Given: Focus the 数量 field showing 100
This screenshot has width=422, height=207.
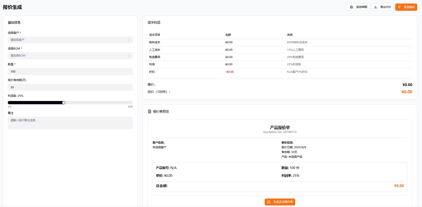Looking at the screenshot, I should [70, 71].
